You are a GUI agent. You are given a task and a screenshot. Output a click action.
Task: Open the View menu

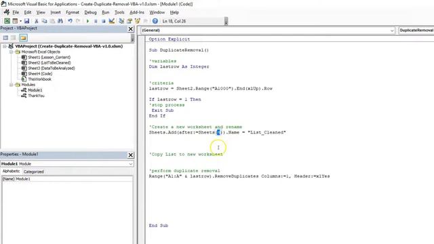click(x=41, y=12)
